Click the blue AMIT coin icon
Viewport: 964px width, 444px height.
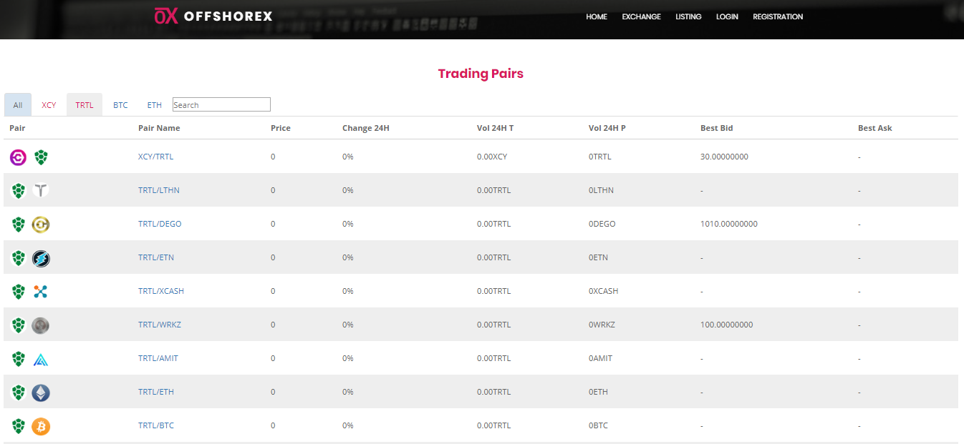[x=41, y=359]
